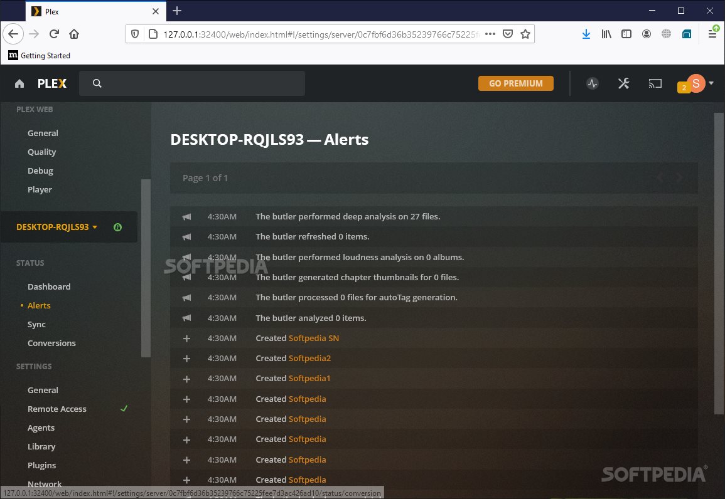The width and height of the screenshot is (725, 499).
Task: Close the Plex browser tab
Action: [x=156, y=11]
